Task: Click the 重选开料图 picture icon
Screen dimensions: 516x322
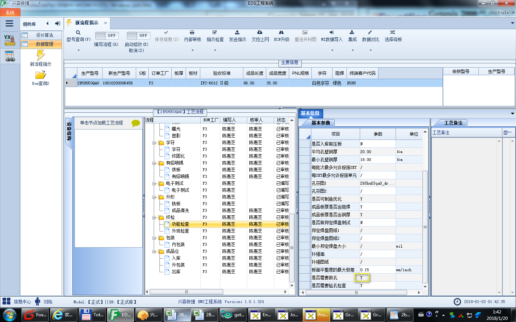Action: point(305,33)
